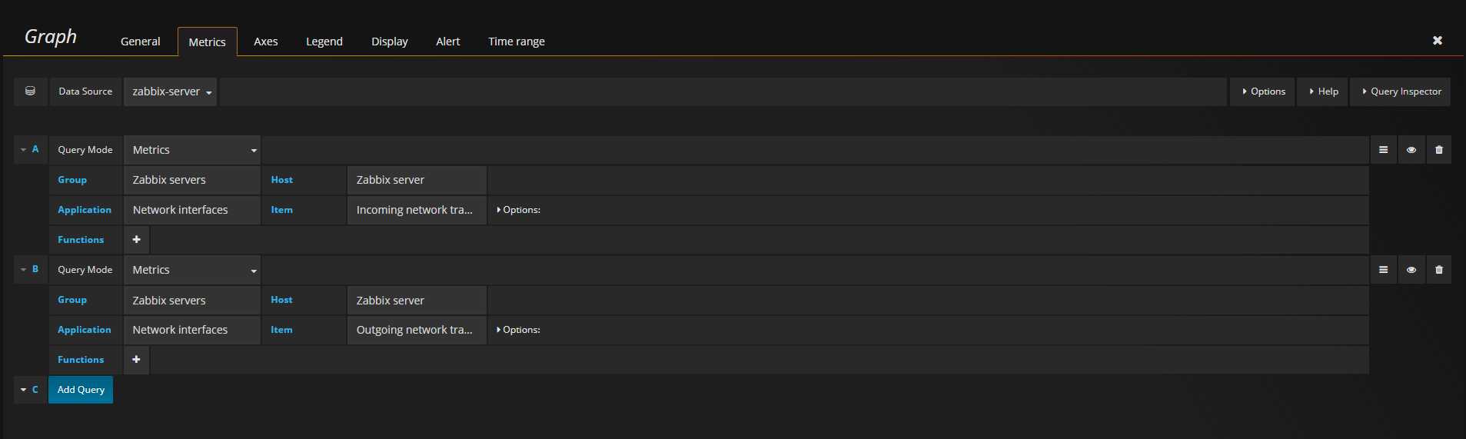Go to the Display tab
The width and height of the screenshot is (1466, 439).
point(390,42)
